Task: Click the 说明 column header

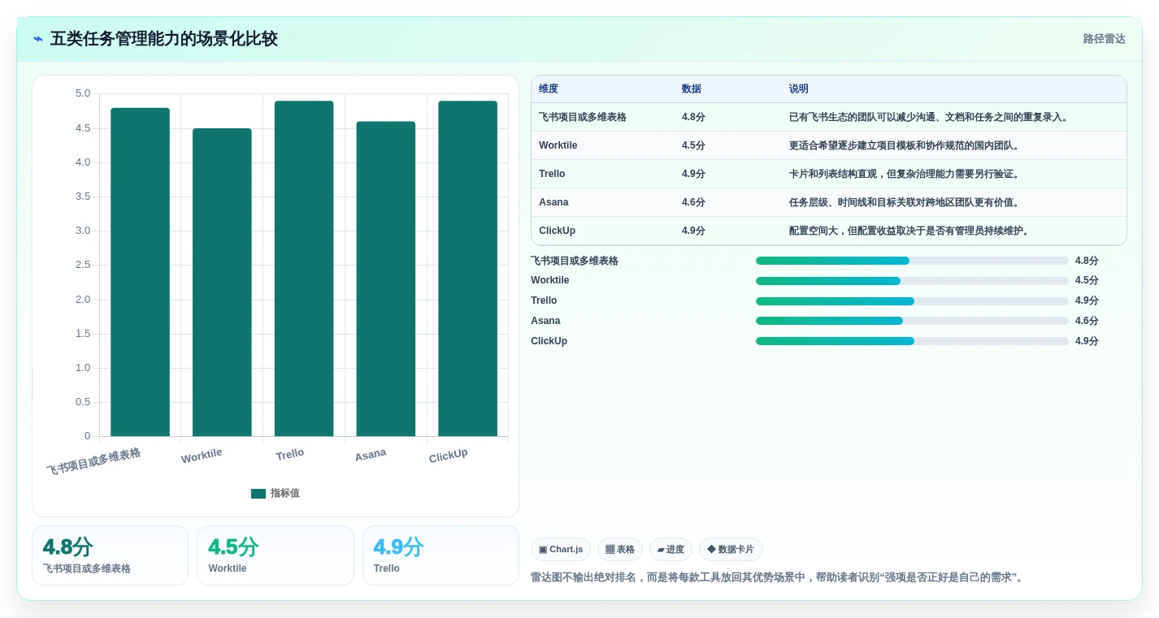Action: tap(799, 89)
